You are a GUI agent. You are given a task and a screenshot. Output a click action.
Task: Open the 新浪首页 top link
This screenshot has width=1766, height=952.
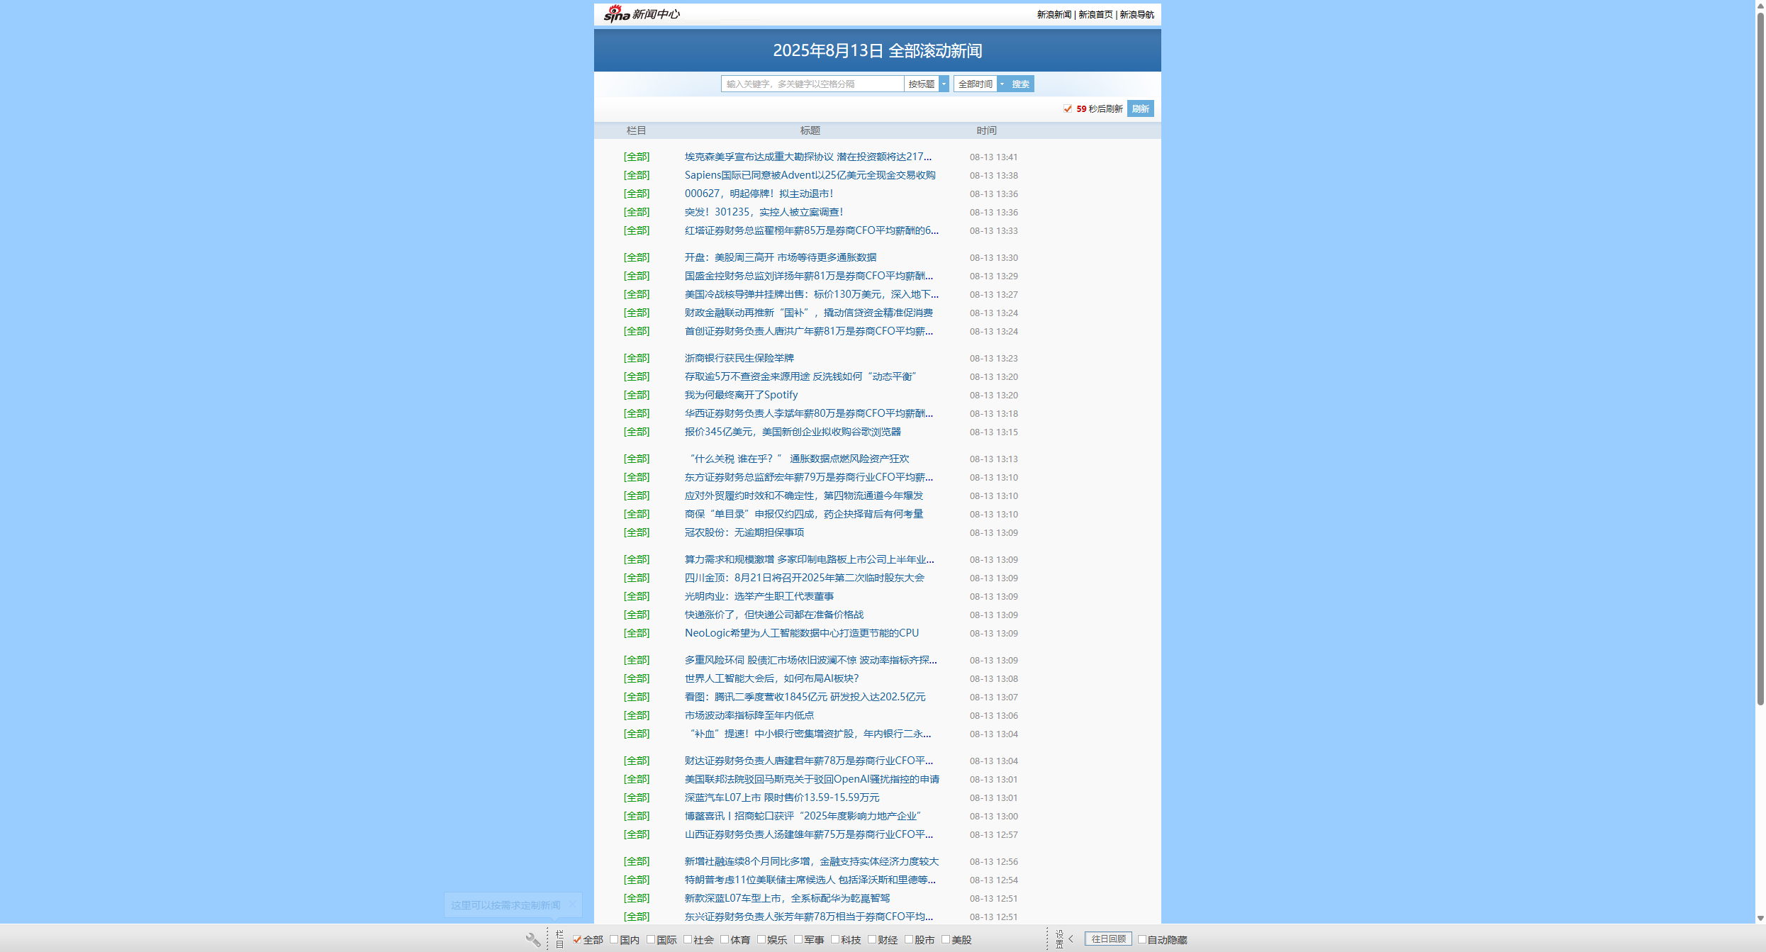click(1095, 14)
